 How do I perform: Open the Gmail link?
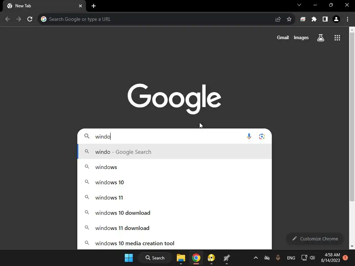point(283,38)
